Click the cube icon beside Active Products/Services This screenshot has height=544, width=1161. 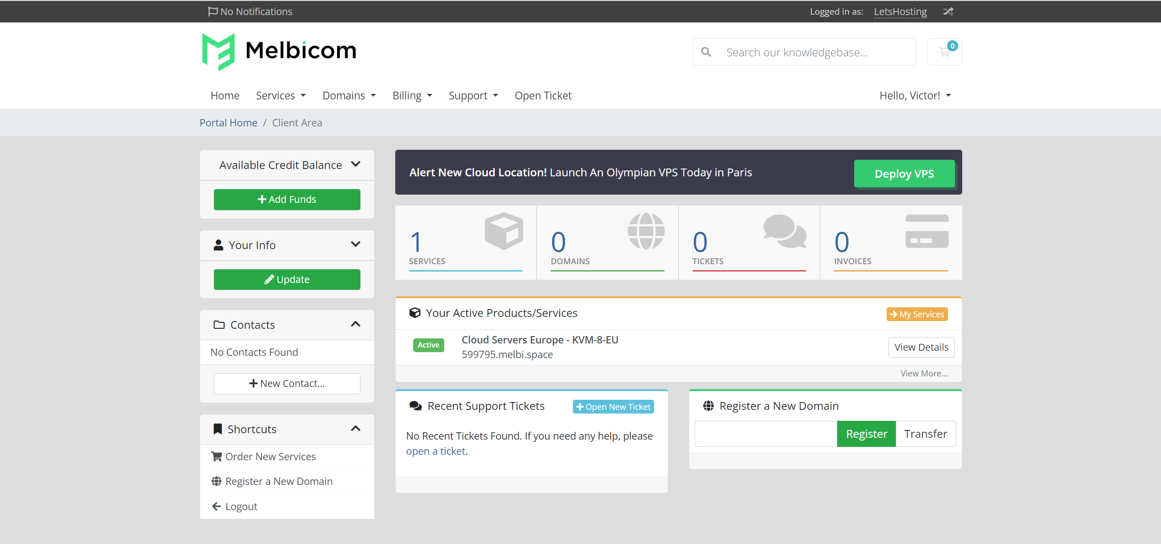pyautogui.click(x=415, y=313)
